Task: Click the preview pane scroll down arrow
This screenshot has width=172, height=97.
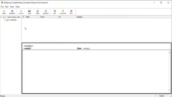Action: 169,90
